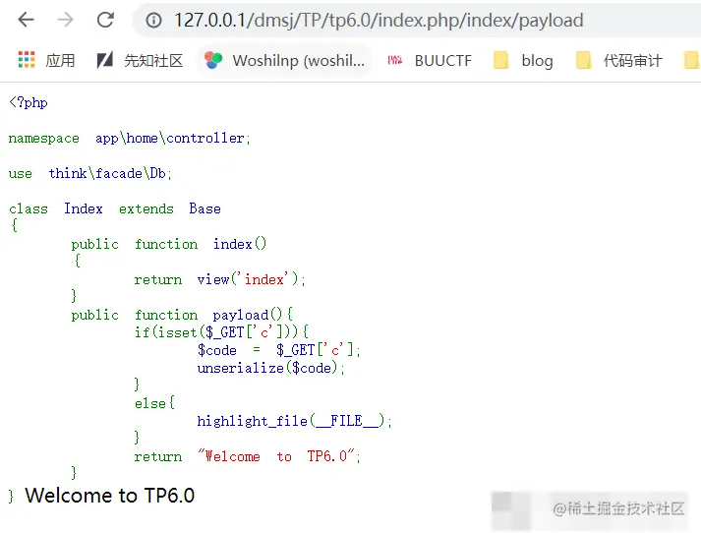
Task: Select the 'highlight_file(__FILE__);' line
Action: point(295,421)
